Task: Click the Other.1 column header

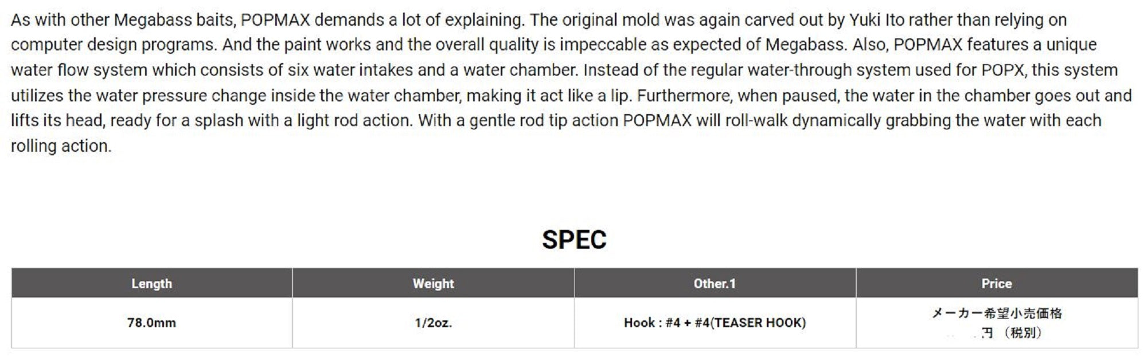Action: 715,283
